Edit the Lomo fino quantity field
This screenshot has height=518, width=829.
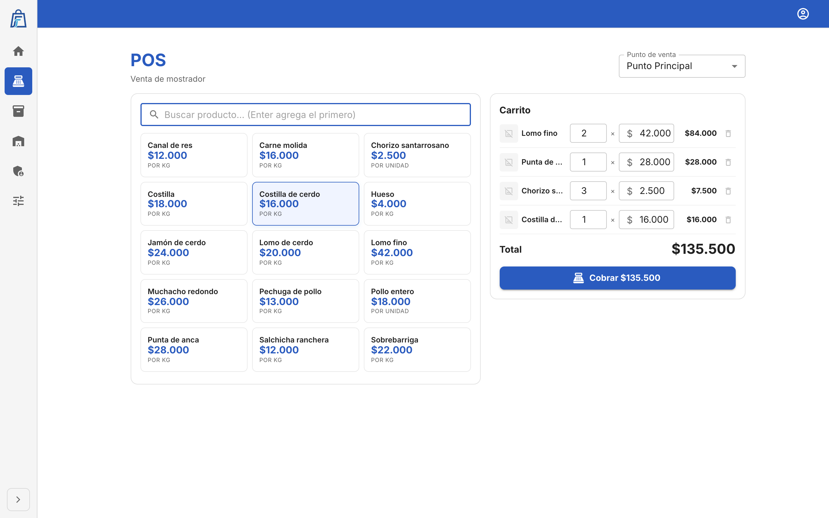[x=588, y=133]
